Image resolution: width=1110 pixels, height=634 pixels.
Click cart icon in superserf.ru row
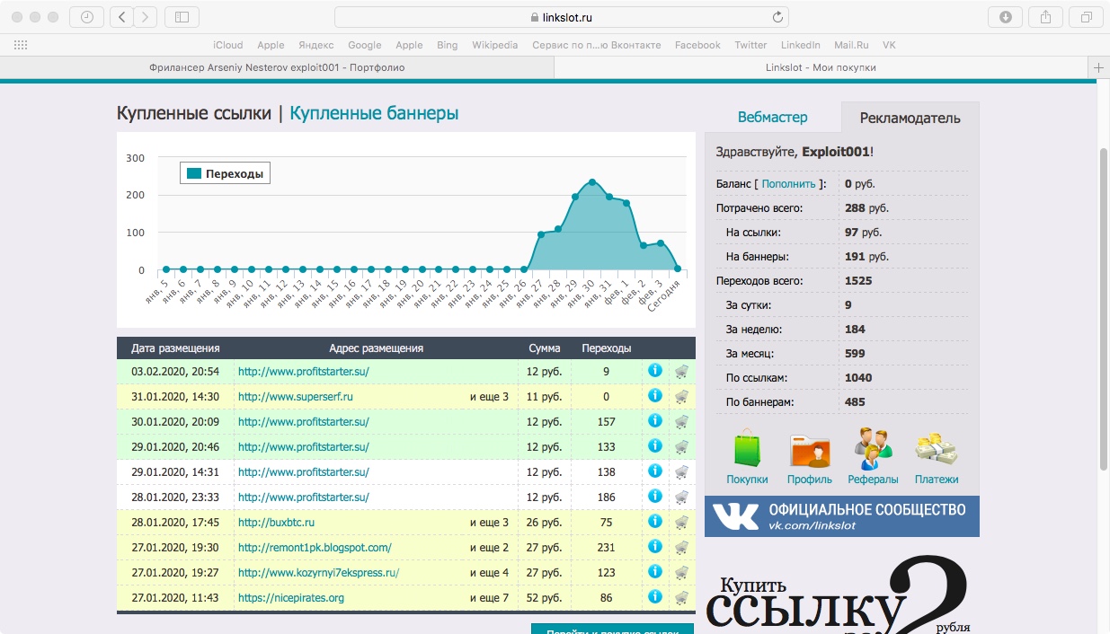pyautogui.click(x=682, y=396)
